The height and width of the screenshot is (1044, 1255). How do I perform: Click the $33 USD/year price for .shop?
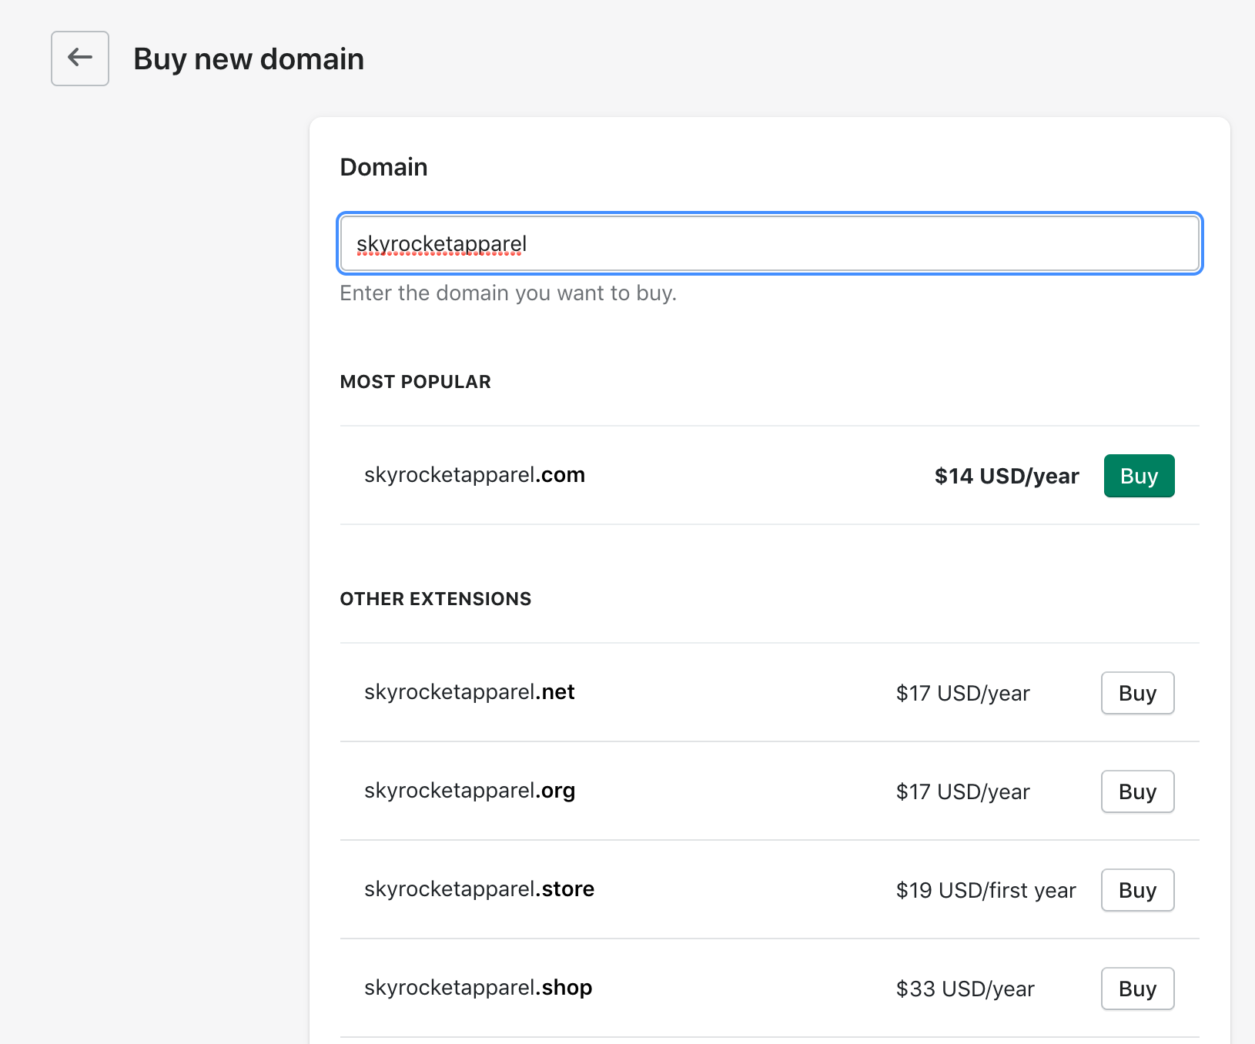(x=965, y=988)
